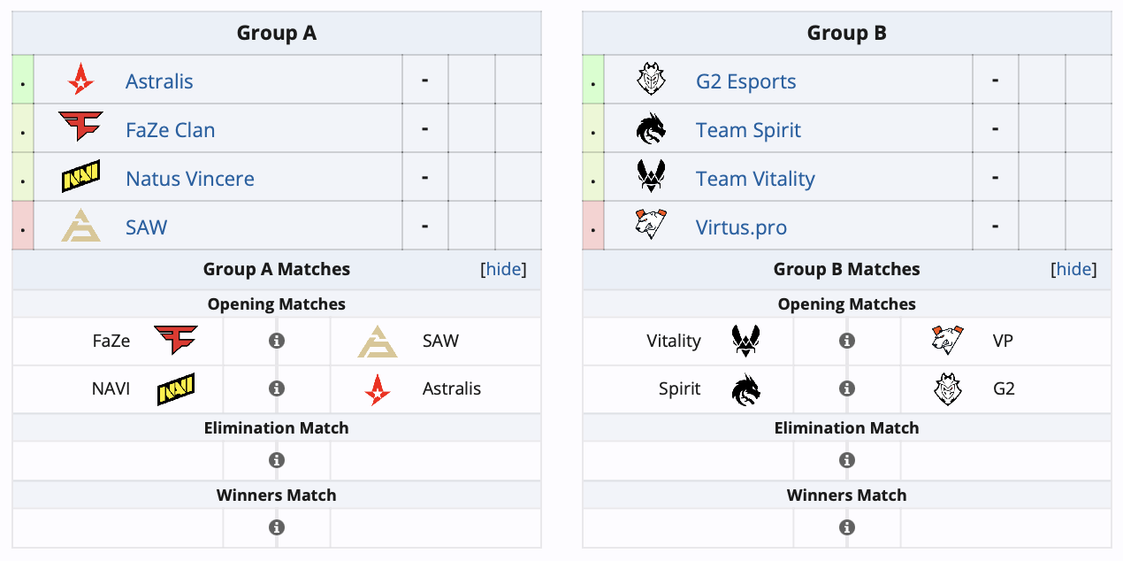Go to the Team Vitality page
Image resolution: width=1123 pixels, height=561 pixels.
[755, 179]
